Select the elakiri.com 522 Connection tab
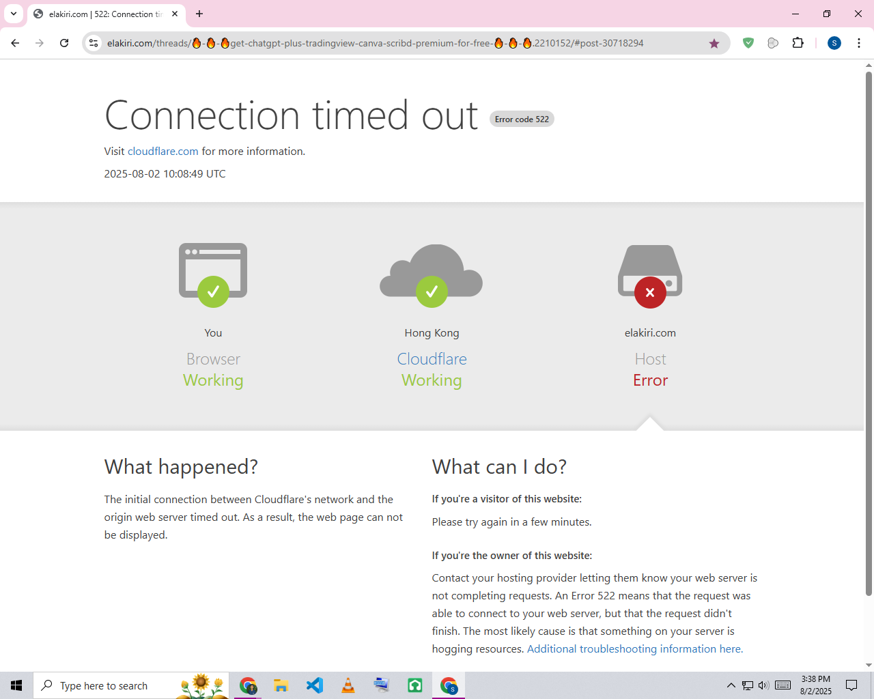Screen dimensions: 874x699 pos(107,14)
